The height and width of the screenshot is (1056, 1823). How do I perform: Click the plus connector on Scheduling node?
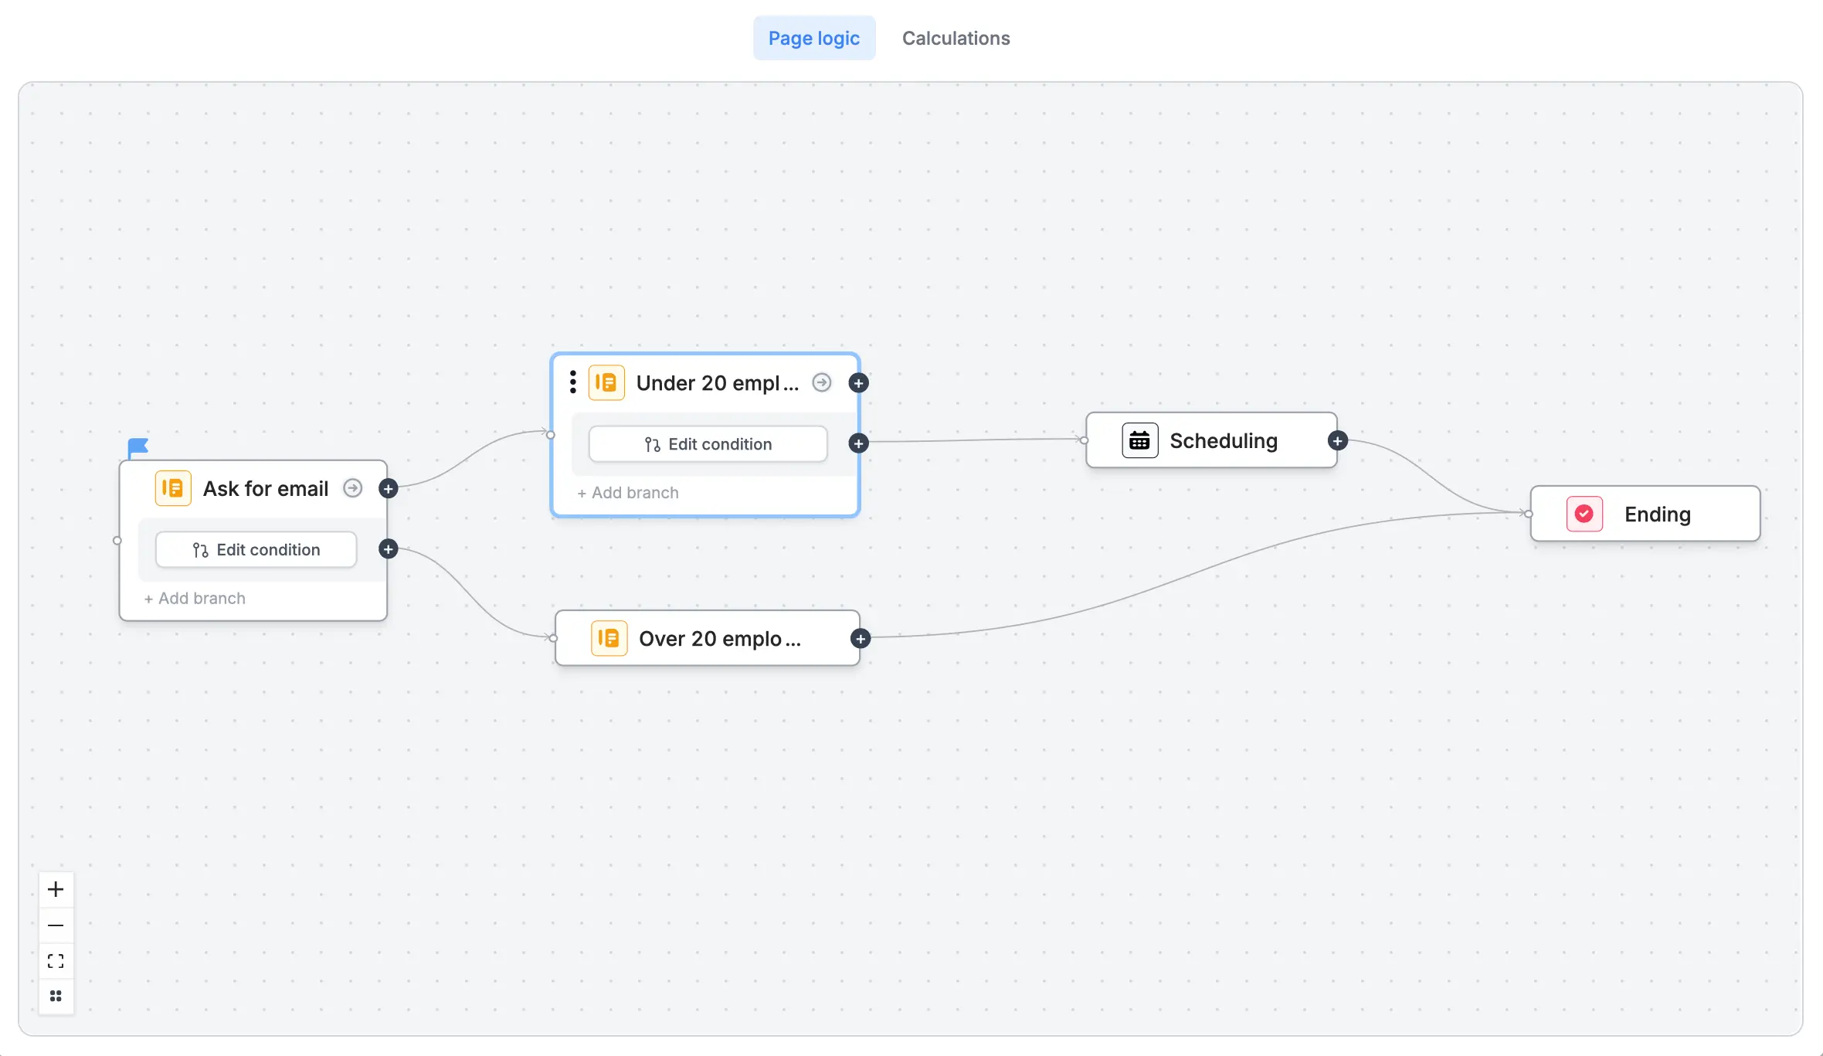tap(1338, 440)
